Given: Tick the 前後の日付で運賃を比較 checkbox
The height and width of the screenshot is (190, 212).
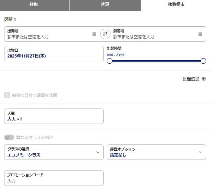Looking at the screenshot, I should coord(7,95).
